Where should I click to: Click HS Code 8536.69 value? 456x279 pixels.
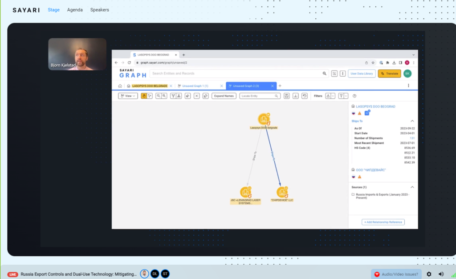click(x=410, y=148)
